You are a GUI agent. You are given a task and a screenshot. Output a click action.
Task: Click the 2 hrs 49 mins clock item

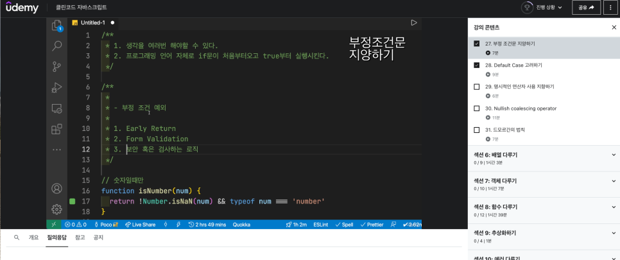(x=207, y=225)
